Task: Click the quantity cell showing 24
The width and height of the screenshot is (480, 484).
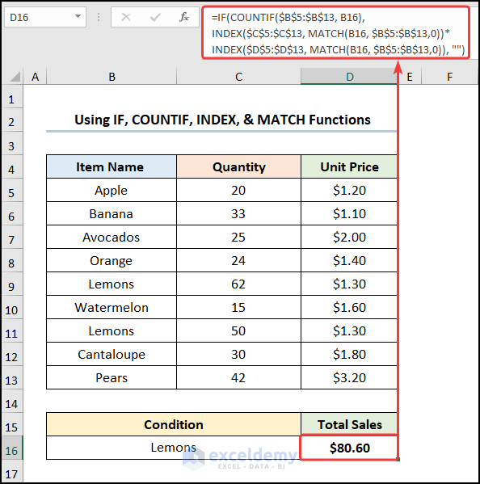Action: 238,260
